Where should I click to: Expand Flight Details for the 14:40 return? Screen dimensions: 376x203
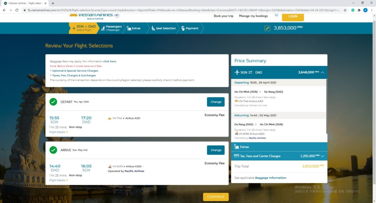[x=58, y=180]
